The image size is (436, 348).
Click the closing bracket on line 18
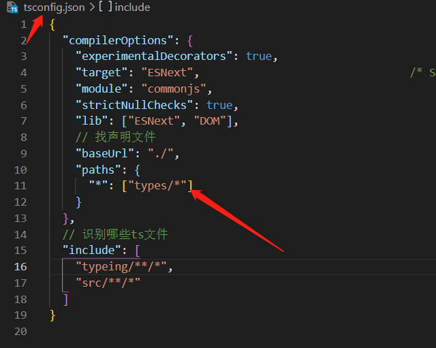pos(65,300)
